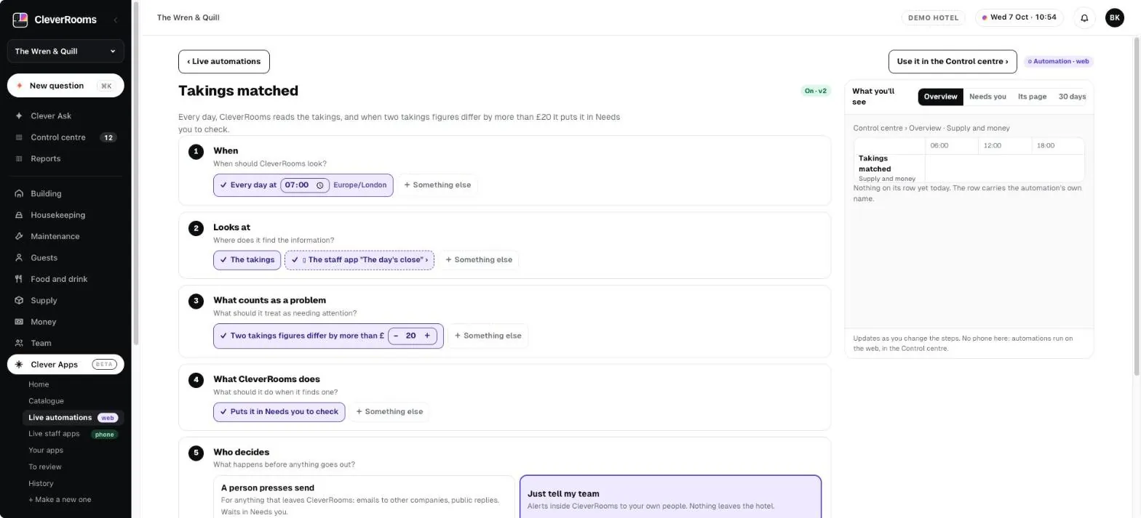Click the 07:00 time input field
This screenshot has height=518, width=1141.
click(305, 185)
